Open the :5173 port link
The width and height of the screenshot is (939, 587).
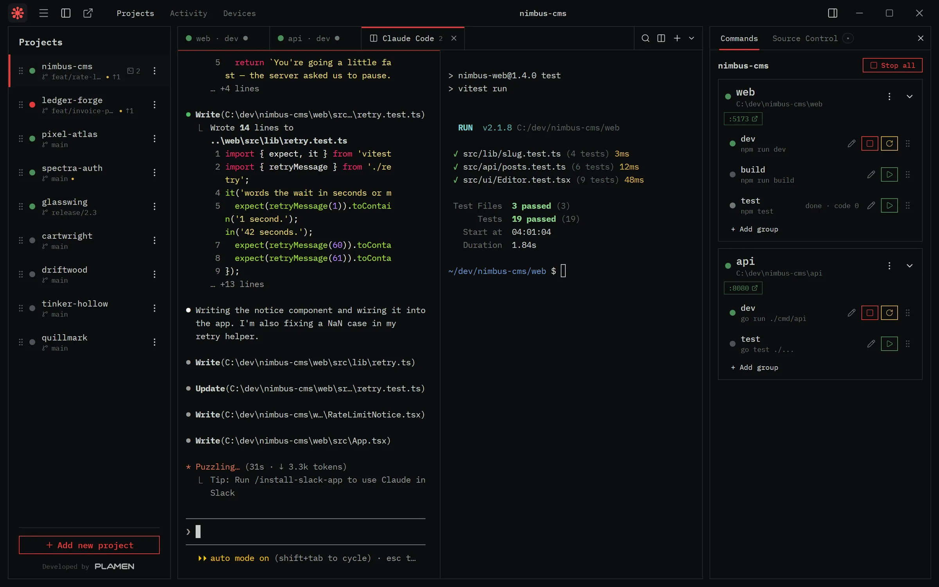(743, 119)
